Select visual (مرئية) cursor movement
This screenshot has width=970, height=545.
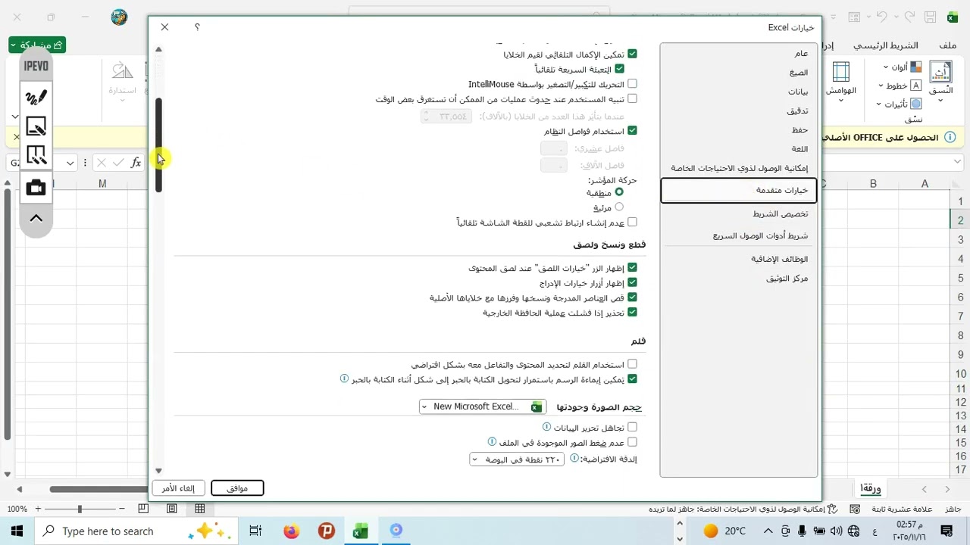619,207
